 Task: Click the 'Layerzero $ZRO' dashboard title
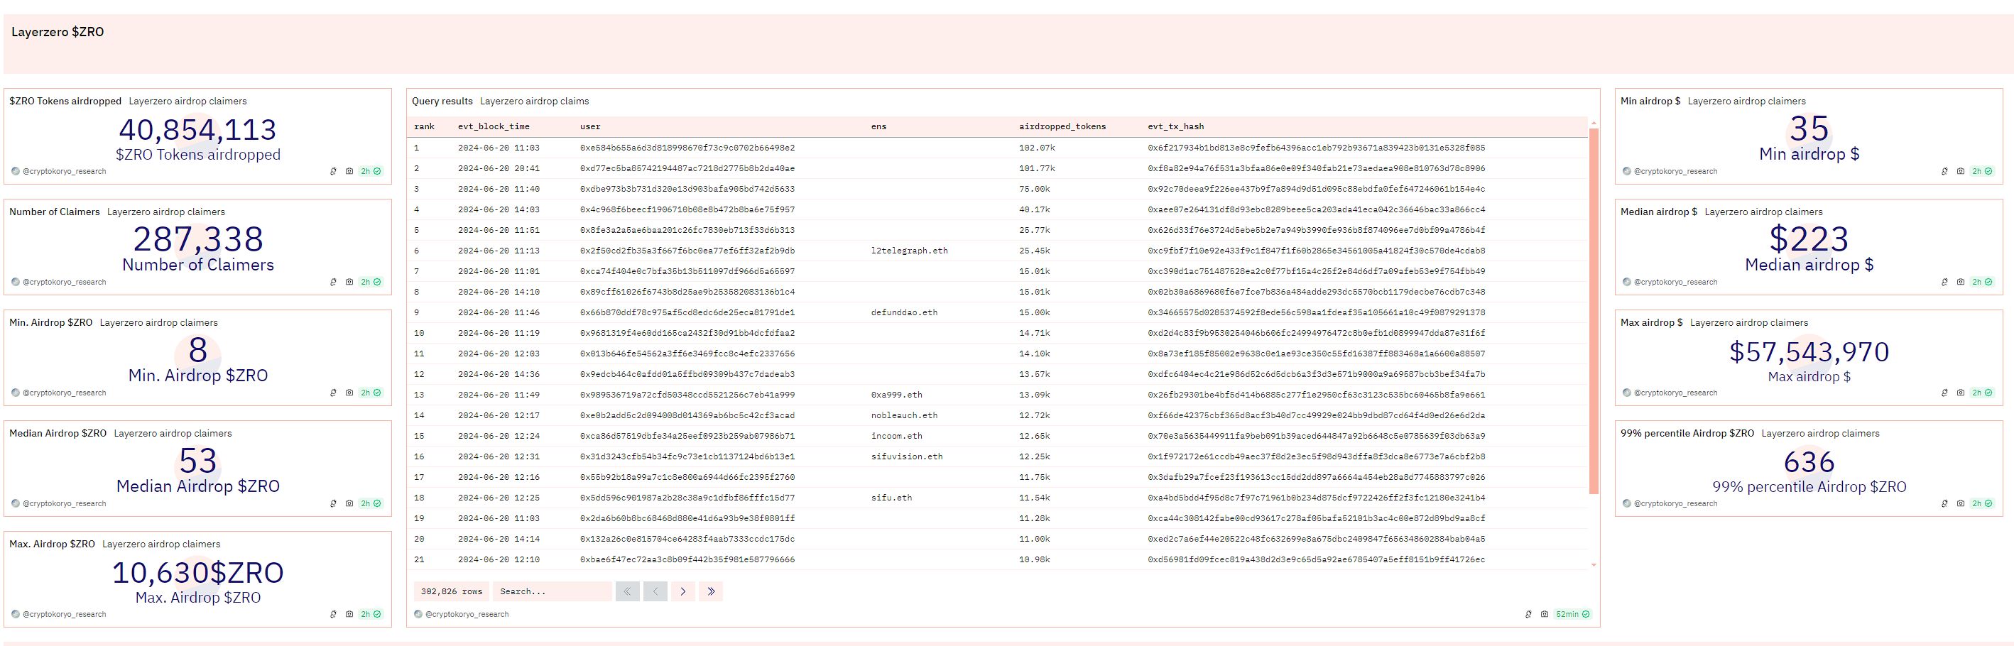coord(58,32)
